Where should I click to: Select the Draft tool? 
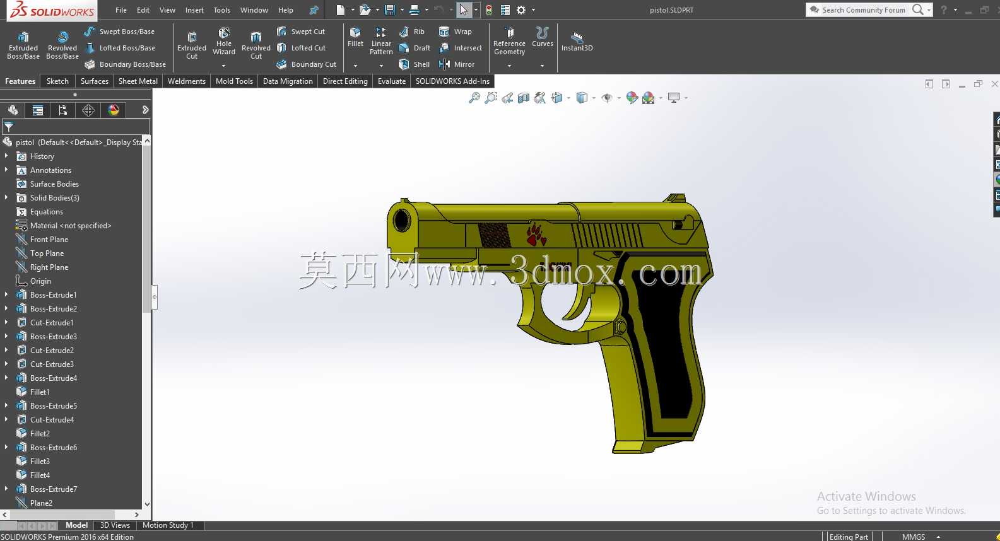tap(415, 48)
